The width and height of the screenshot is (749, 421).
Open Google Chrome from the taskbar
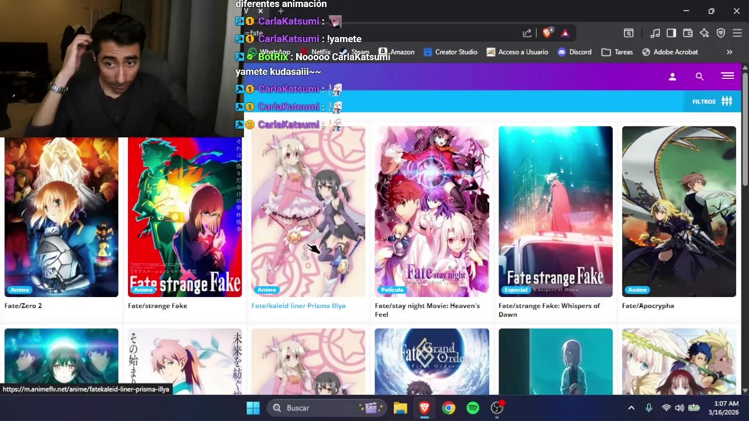point(449,408)
